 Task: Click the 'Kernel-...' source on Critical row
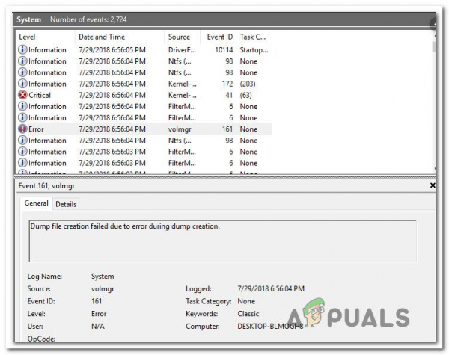click(x=183, y=95)
